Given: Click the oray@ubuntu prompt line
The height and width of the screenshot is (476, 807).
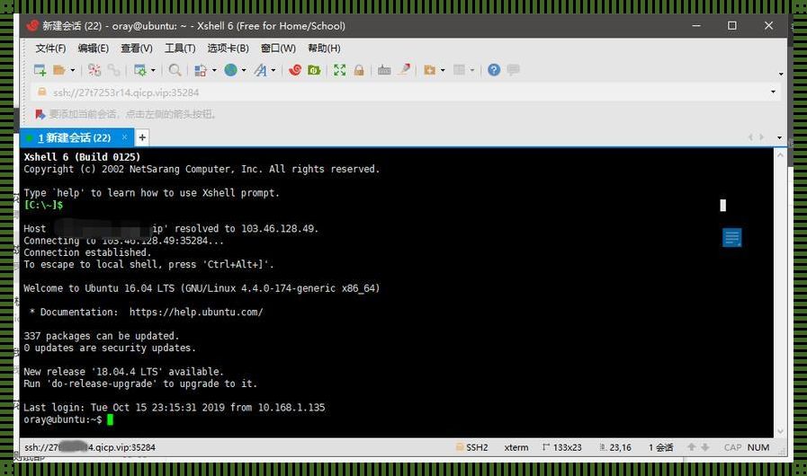Looking at the screenshot, I should (68, 419).
